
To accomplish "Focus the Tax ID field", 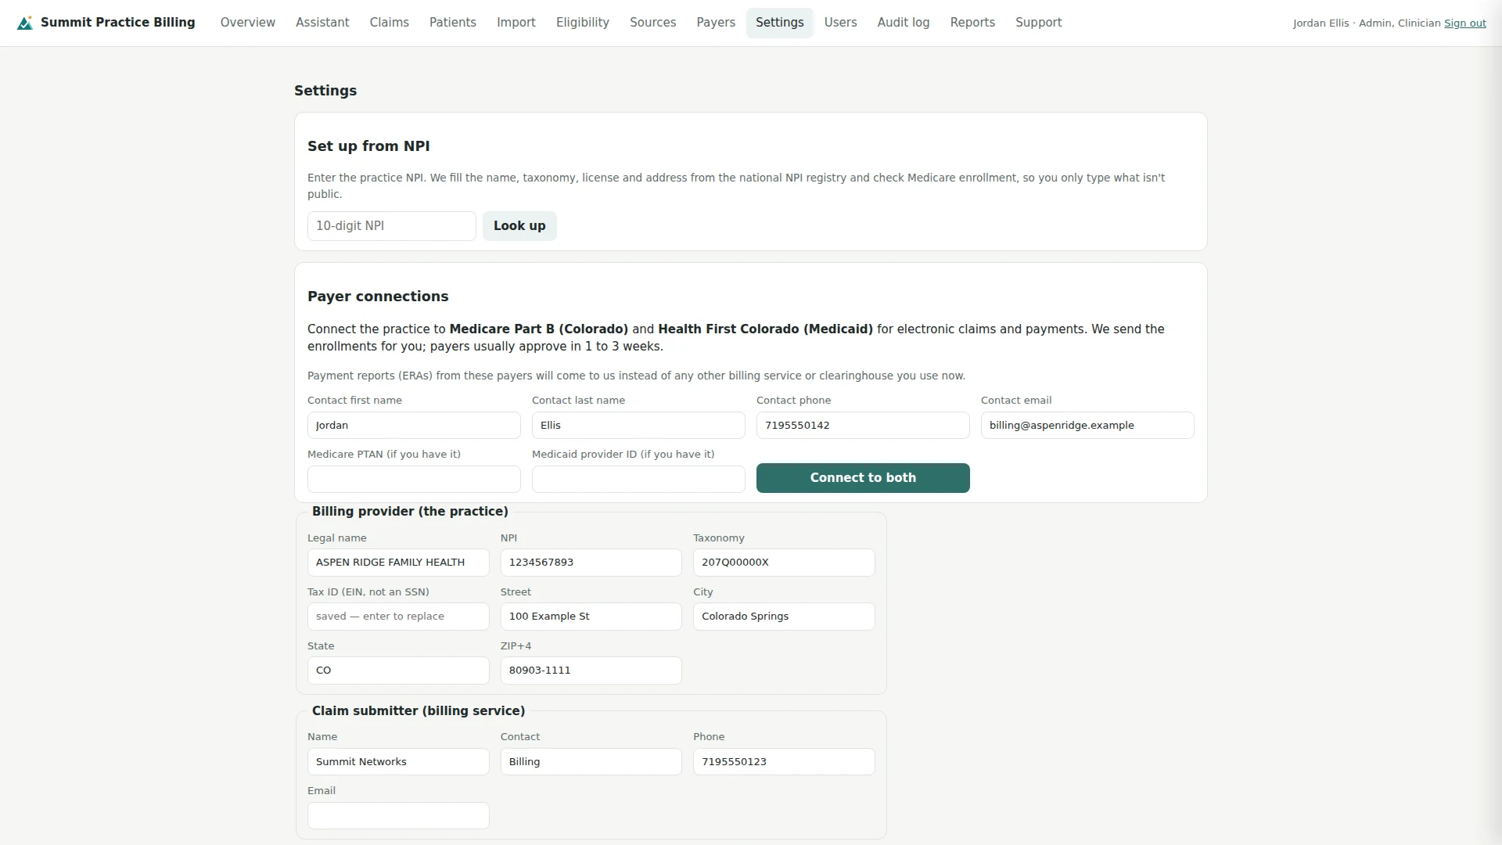I will [398, 617].
